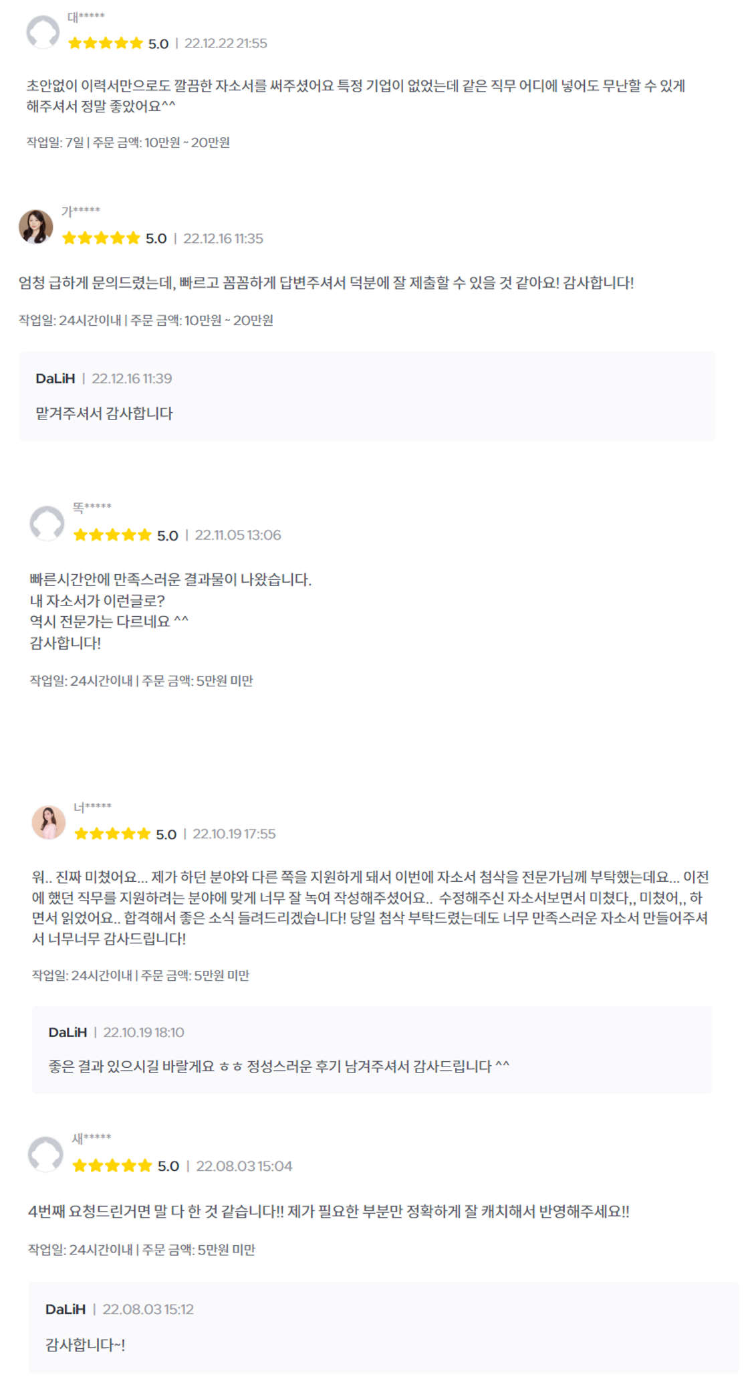This screenshot has width=754, height=1397.
Task: Select the reviewer name 가*****
Action: (81, 211)
